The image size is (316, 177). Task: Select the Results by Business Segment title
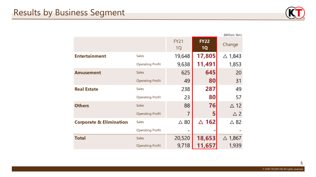69,13
